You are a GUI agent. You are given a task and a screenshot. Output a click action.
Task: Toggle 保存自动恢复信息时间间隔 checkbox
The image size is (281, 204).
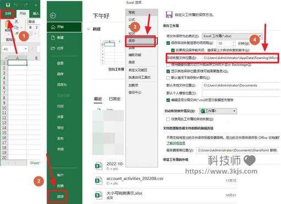168,43
